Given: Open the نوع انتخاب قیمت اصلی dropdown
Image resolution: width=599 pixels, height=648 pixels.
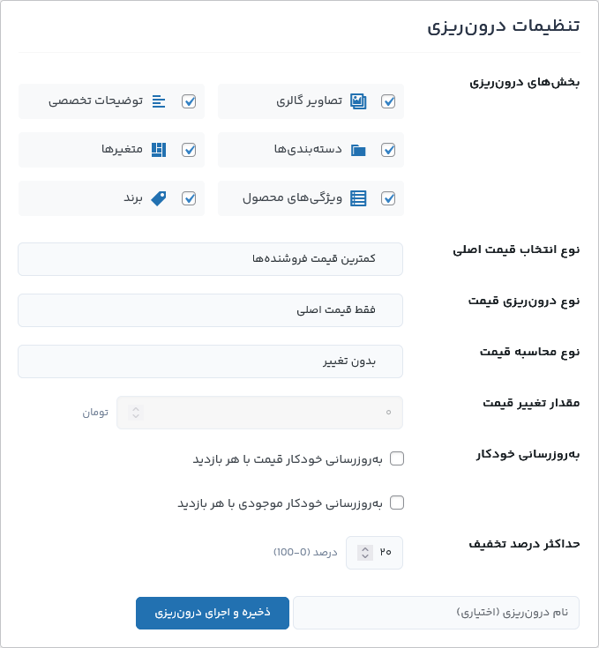Looking at the screenshot, I should (x=210, y=259).
